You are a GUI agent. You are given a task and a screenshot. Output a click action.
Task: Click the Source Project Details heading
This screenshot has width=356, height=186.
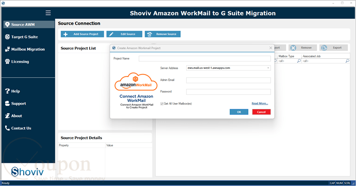pos(81,138)
